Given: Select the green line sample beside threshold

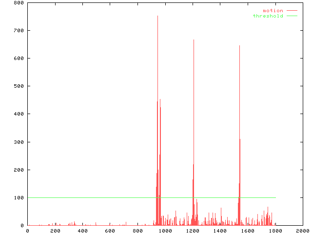Looking at the screenshot, I should coord(292,16).
